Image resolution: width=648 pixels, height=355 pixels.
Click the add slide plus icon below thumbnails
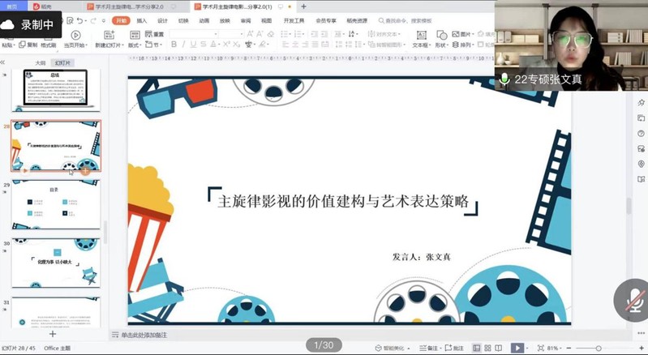pyautogui.click(x=53, y=334)
